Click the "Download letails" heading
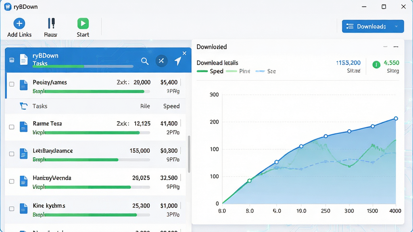The height and width of the screenshot is (232, 413). [217, 63]
